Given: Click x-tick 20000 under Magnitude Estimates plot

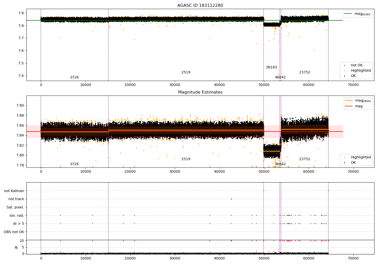Looking at the screenshot, I should click(x=130, y=172).
